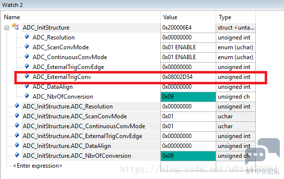Click the enum (uchar) type of ADC_ScanConvMode

(x=236, y=47)
